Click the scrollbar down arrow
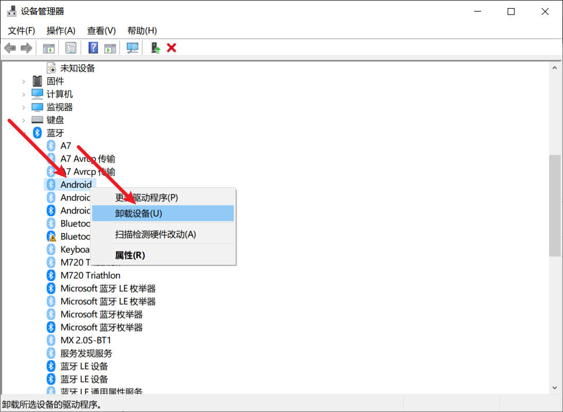563x412 pixels. coord(555,388)
